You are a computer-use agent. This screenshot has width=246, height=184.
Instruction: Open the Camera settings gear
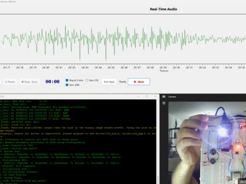[164, 103]
